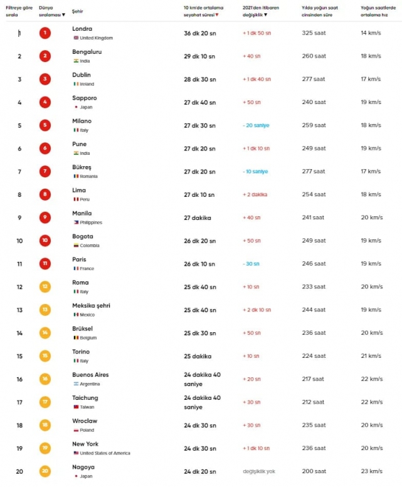Open the Meksika şehri city entry

click(x=91, y=306)
